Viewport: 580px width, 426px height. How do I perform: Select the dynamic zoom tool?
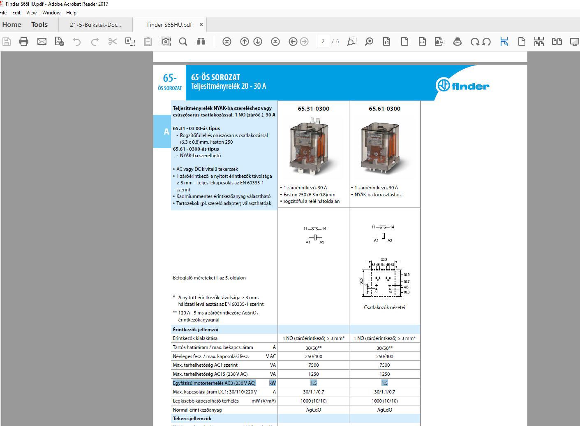coord(369,42)
